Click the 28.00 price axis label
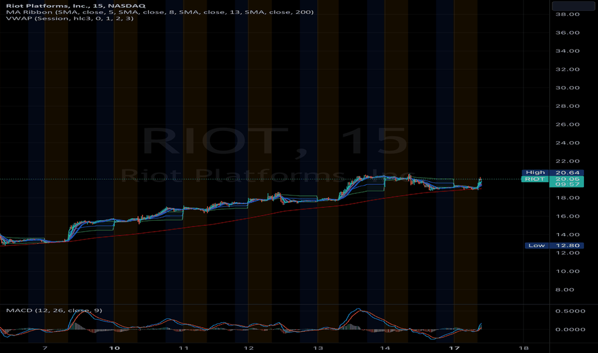 (567, 106)
